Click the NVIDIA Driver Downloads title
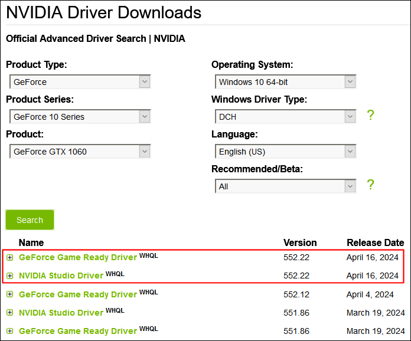Viewport: 411px width, 341px height. tap(103, 12)
